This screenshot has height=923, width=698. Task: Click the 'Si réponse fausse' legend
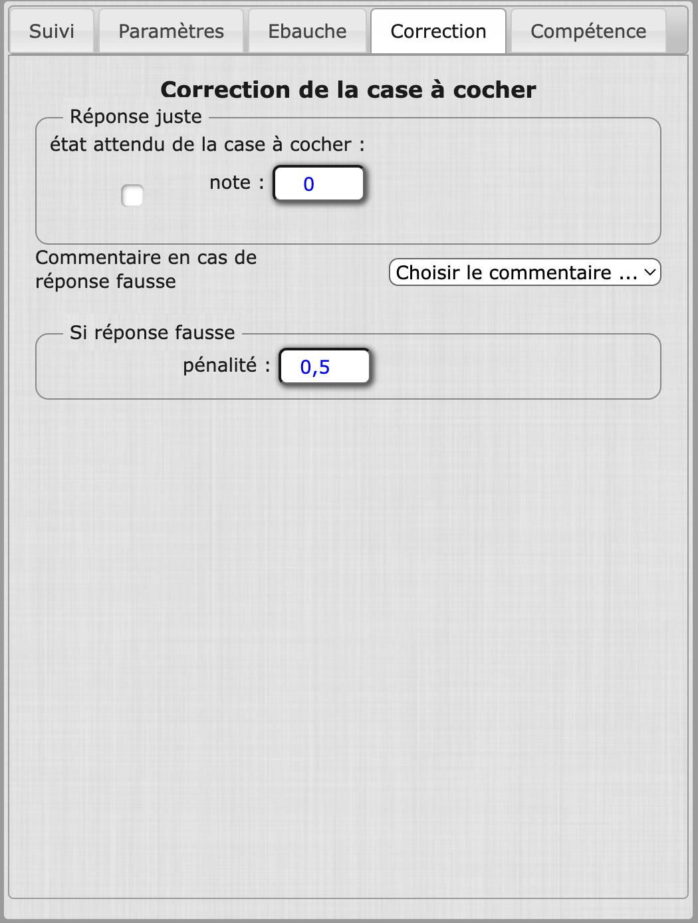click(152, 332)
